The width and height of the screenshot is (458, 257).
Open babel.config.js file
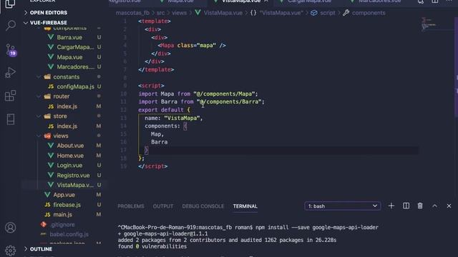pos(69,234)
